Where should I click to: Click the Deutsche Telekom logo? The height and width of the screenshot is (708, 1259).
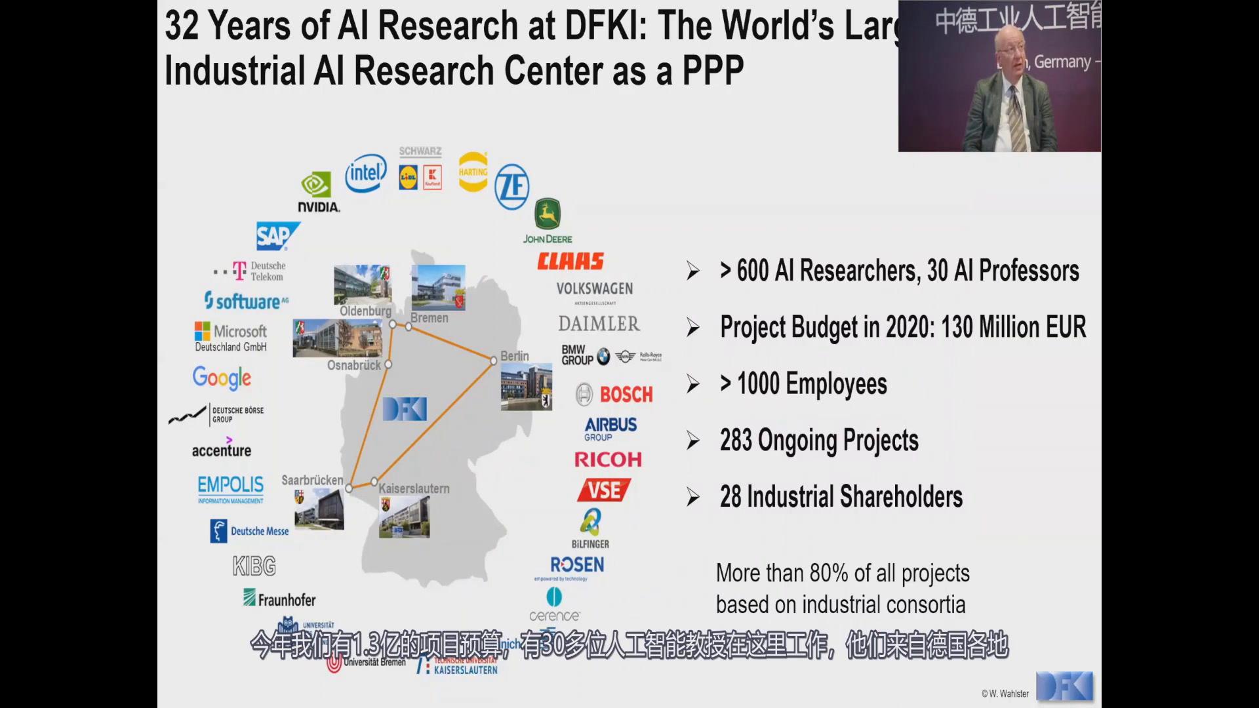point(250,271)
